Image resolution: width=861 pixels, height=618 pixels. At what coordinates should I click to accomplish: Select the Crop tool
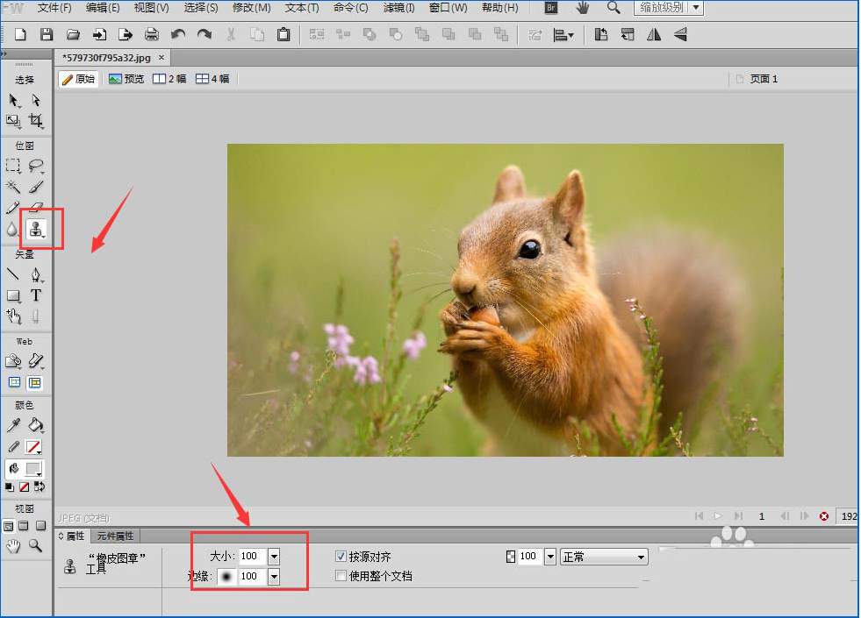36,120
